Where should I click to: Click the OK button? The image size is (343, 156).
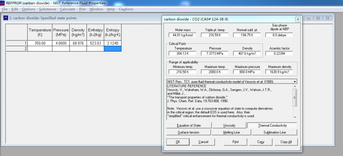178,142
